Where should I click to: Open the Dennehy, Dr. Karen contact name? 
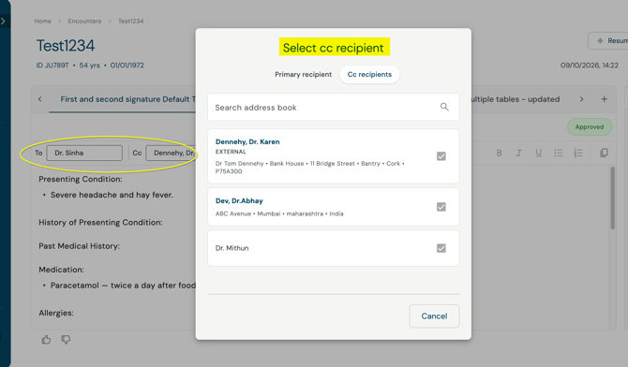click(x=247, y=141)
